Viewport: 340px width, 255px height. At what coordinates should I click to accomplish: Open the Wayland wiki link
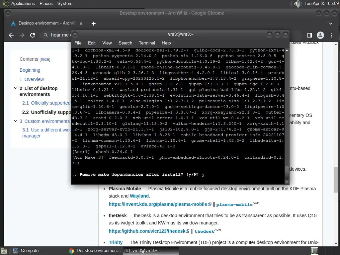pyautogui.click(x=139, y=196)
